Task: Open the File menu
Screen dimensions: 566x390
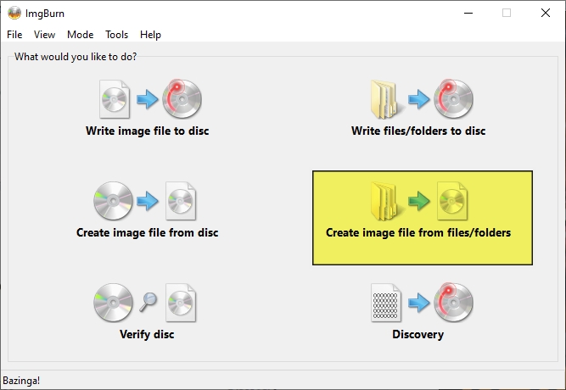Action: coord(14,35)
